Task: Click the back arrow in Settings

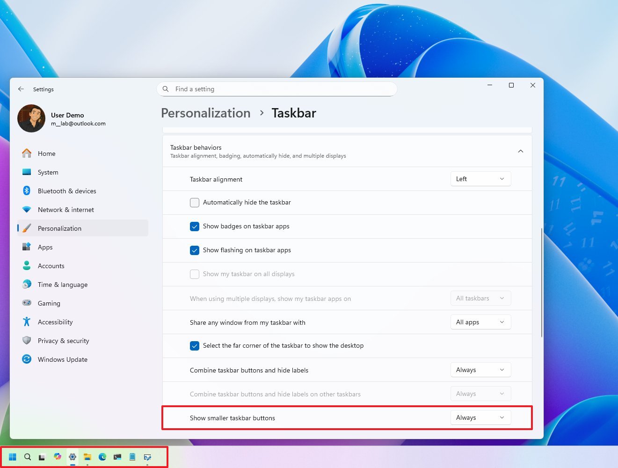Action: (21, 89)
